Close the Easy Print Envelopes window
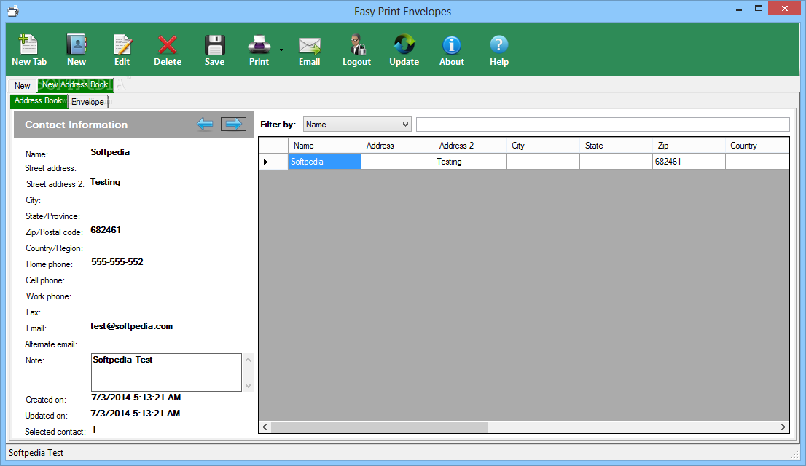The height and width of the screenshot is (466, 806). click(x=784, y=8)
